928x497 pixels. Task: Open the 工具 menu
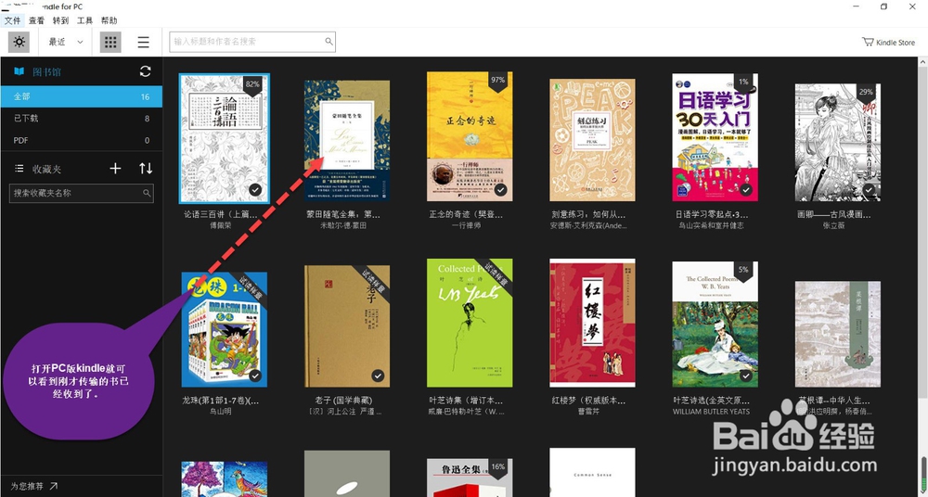click(x=84, y=20)
